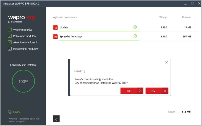
Task: Click the green checkmark next to Update
Action: [135, 27]
